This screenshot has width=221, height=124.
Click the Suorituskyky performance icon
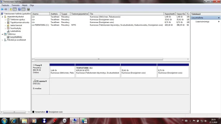point(8,28)
